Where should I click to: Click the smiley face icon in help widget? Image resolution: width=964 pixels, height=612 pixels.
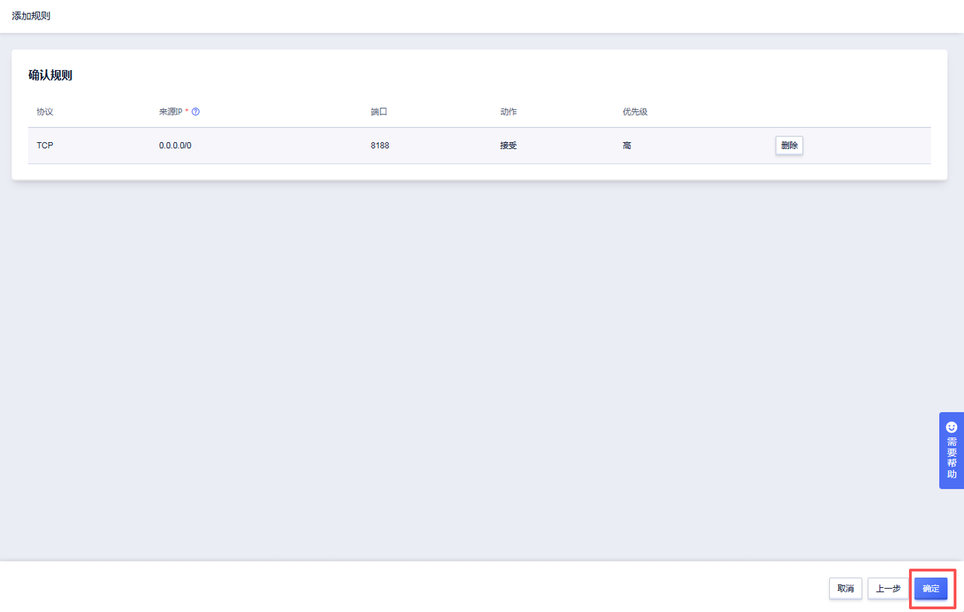tap(951, 427)
